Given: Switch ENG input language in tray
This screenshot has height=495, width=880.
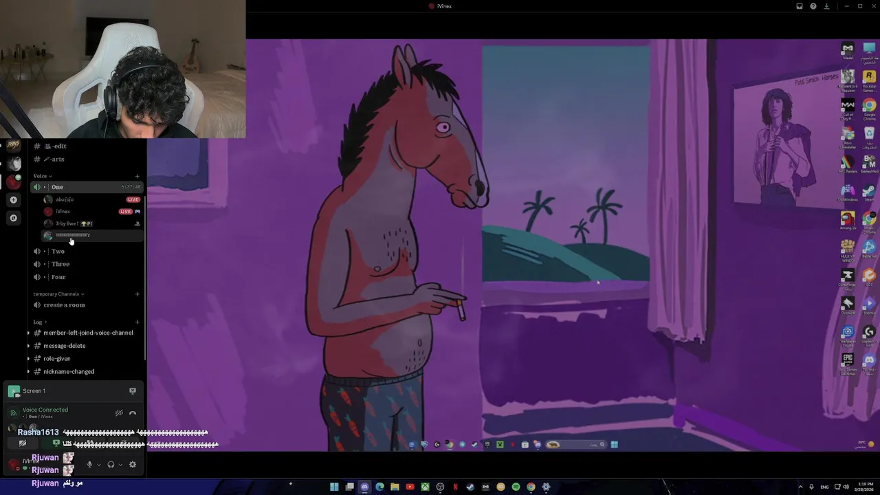Looking at the screenshot, I should 825,487.
